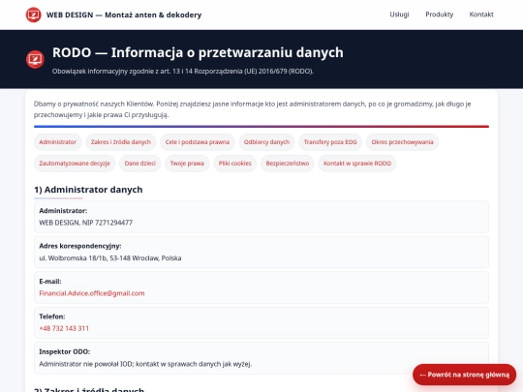Click the text WEB DESIGN, NIP 7271294477
The width and height of the screenshot is (523, 392).
coord(86,223)
